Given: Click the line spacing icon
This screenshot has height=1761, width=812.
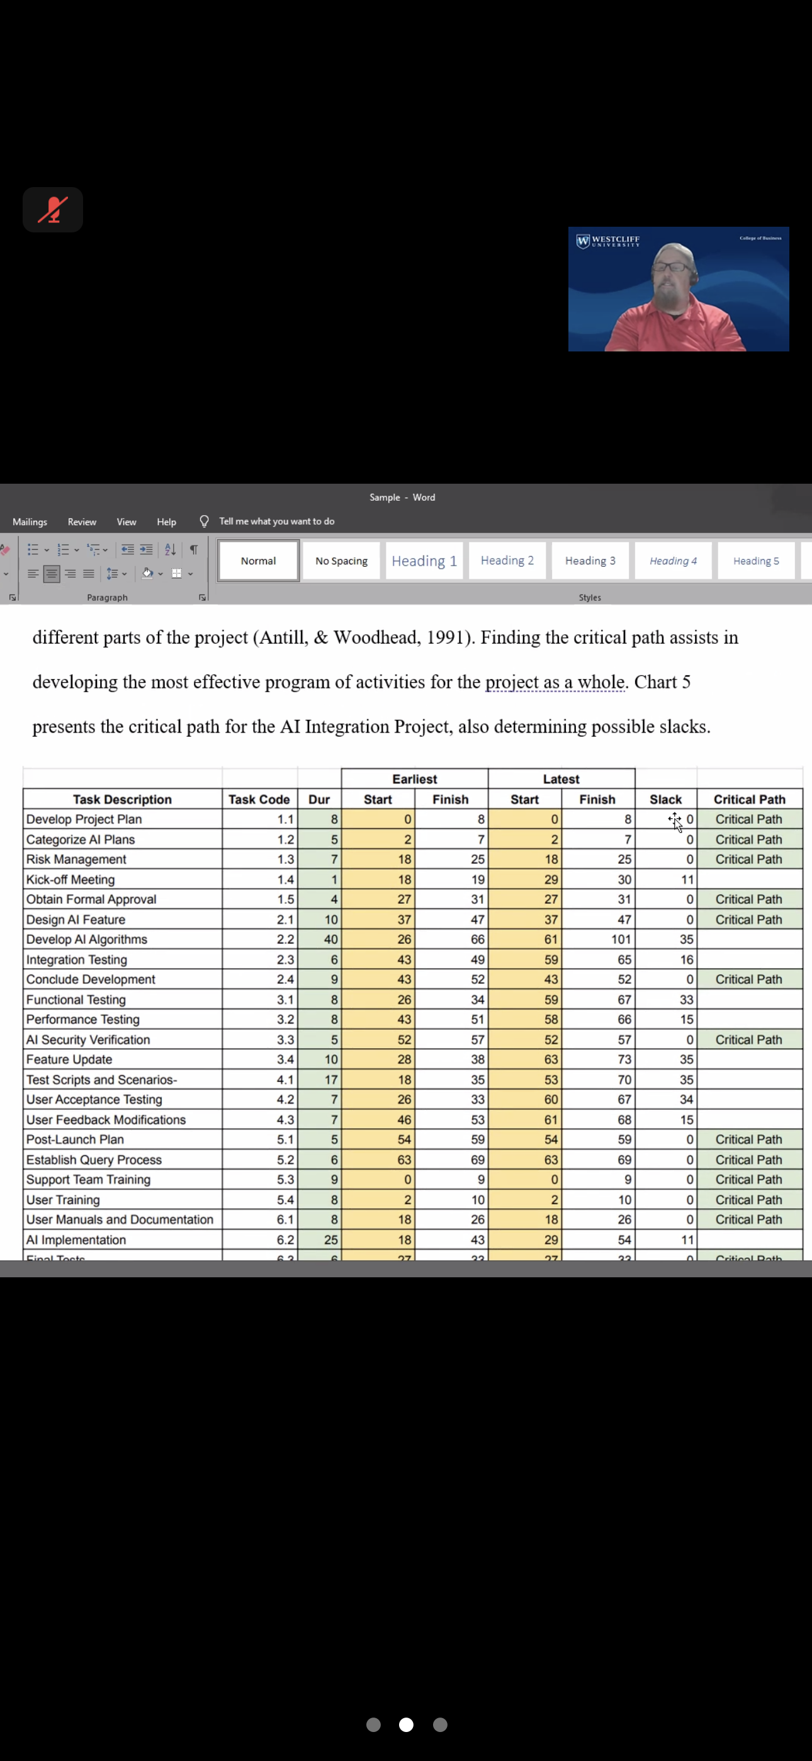Looking at the screenshot, I should click(x=112, y=574).
